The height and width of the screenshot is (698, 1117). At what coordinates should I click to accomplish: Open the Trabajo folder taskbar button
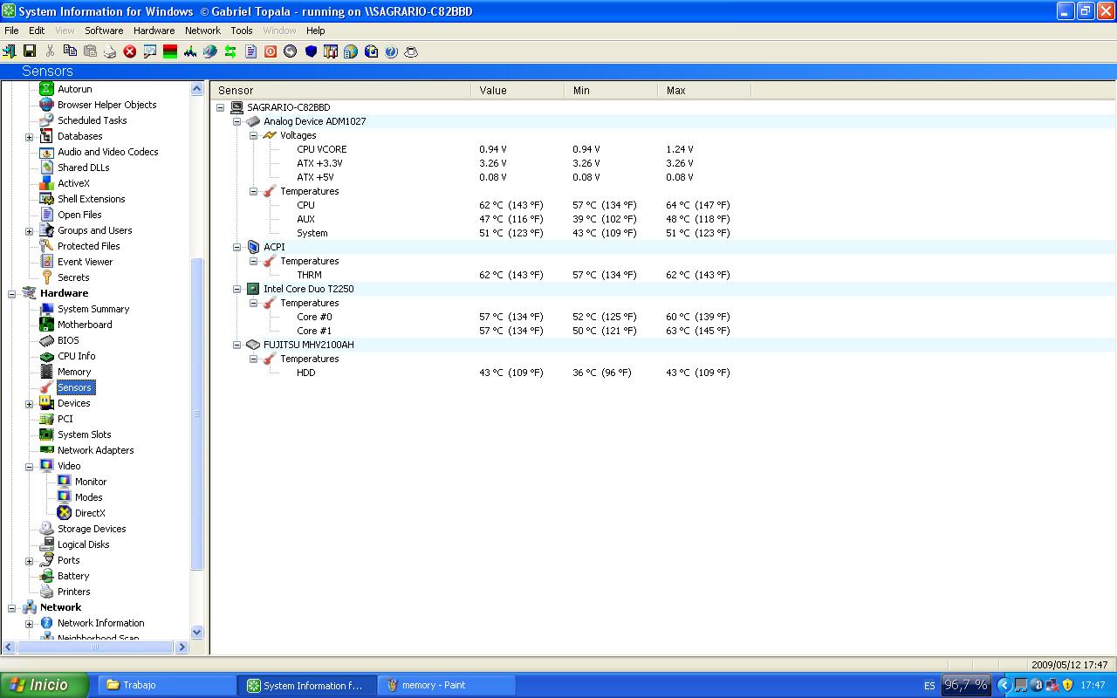tap(167, 685)
